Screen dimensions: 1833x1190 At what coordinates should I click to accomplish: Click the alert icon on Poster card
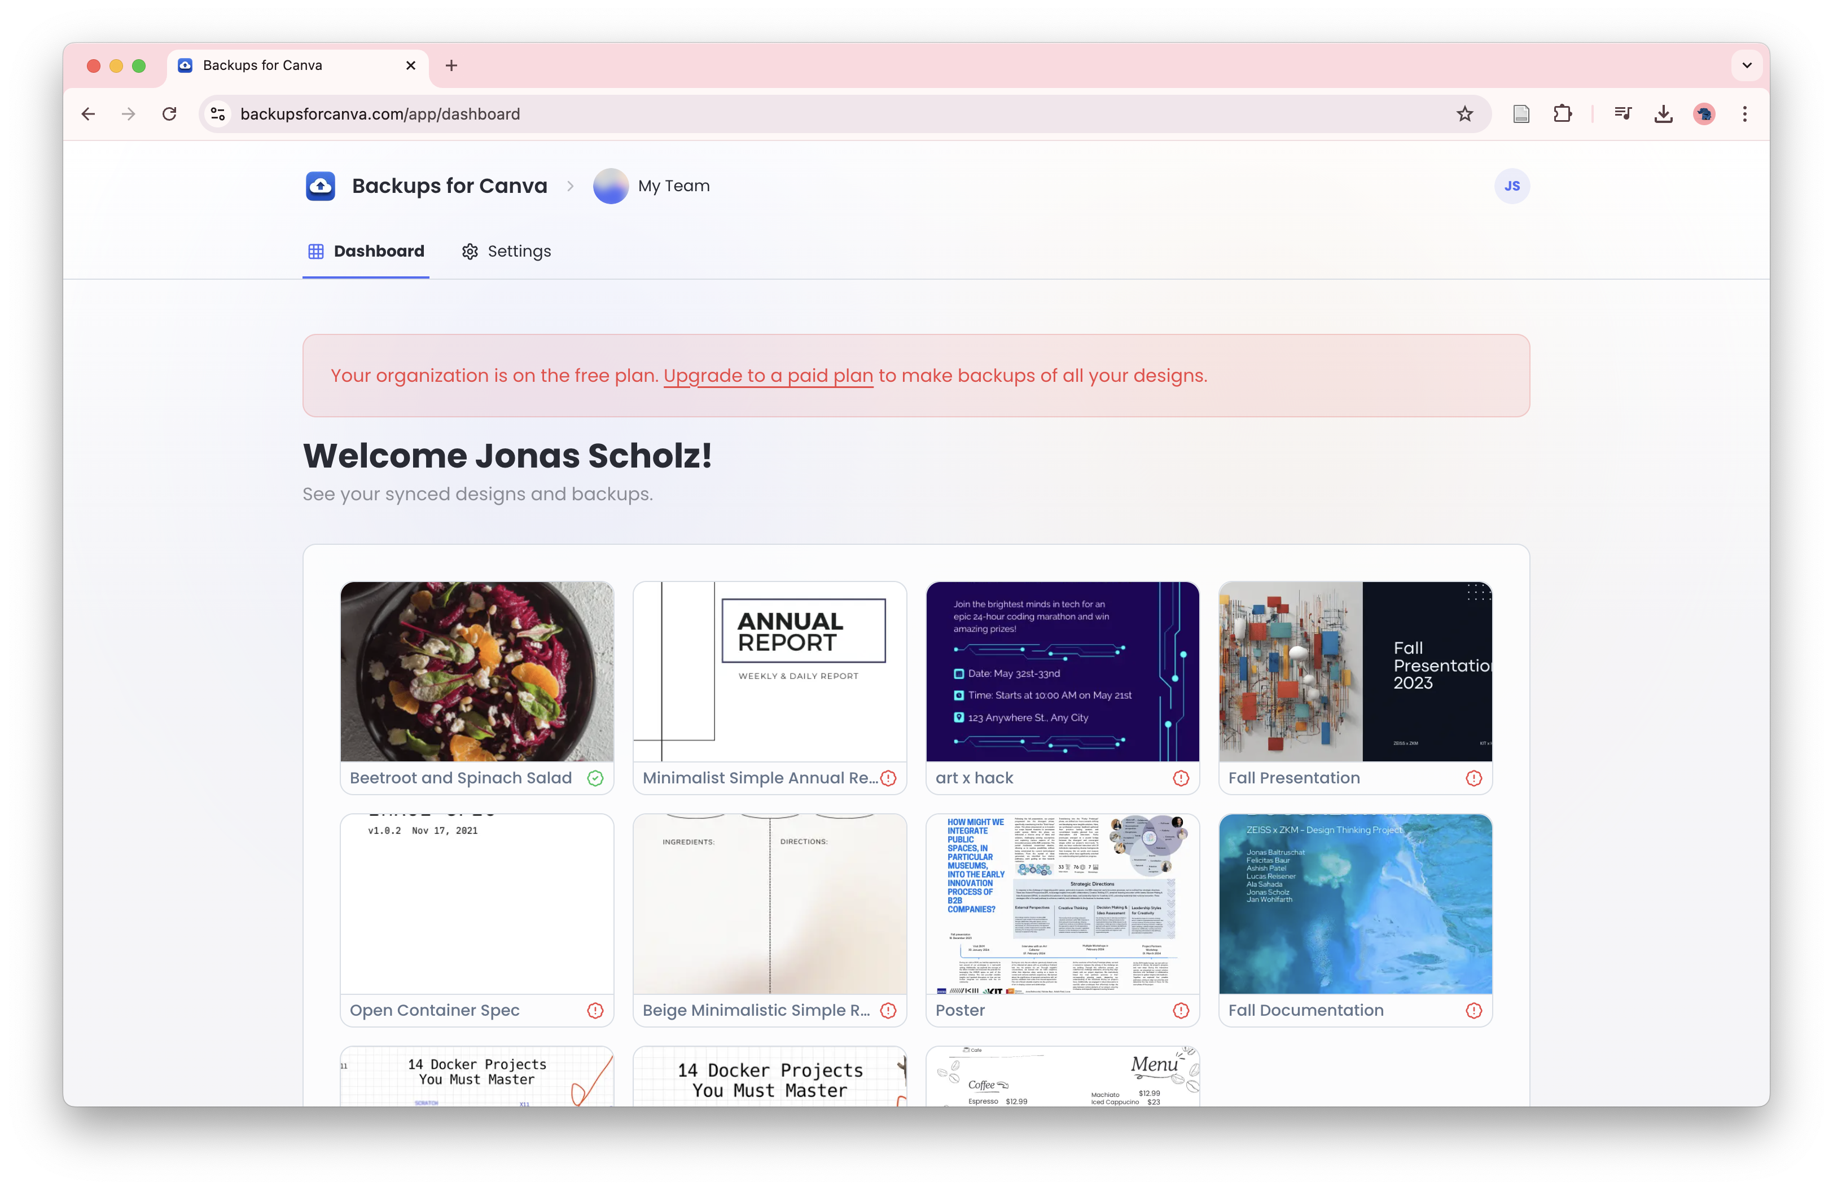(1181, 1011)
